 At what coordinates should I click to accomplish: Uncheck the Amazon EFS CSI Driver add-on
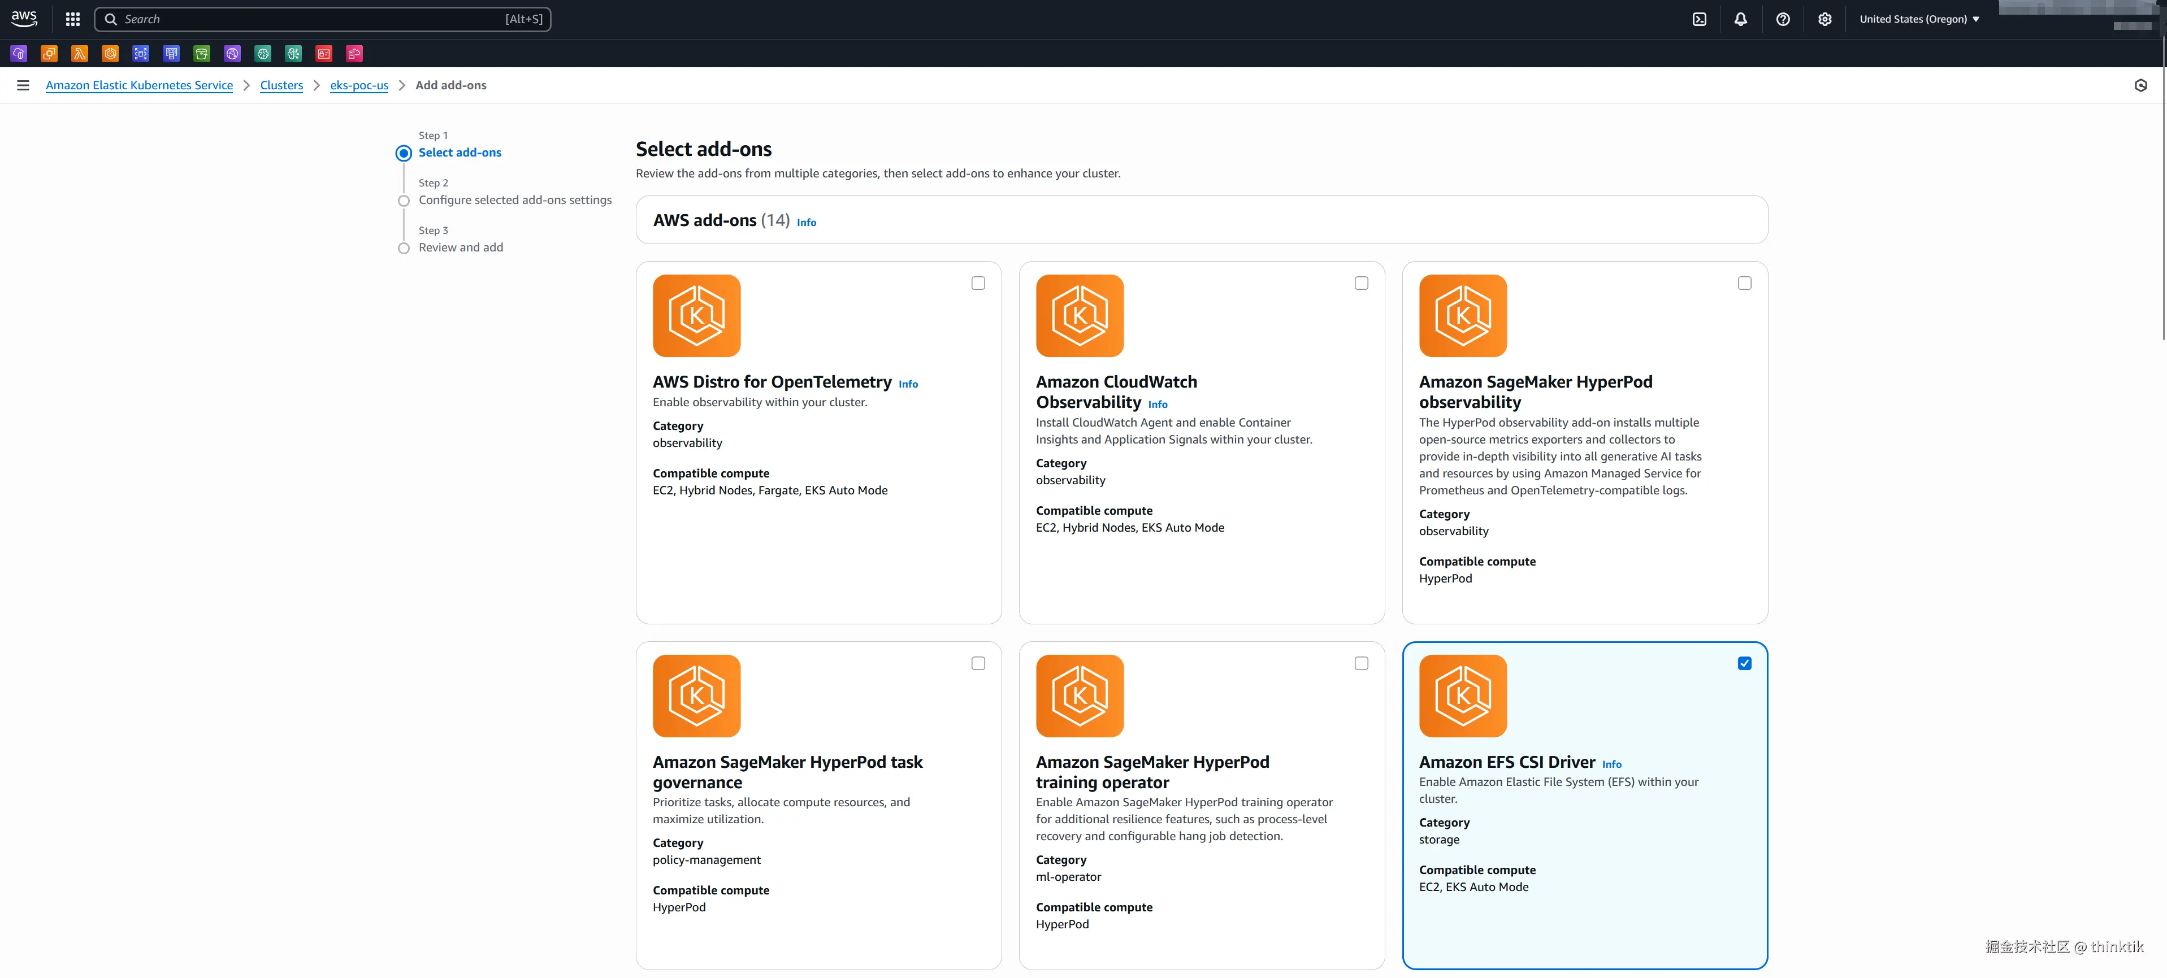(1744, 663)
